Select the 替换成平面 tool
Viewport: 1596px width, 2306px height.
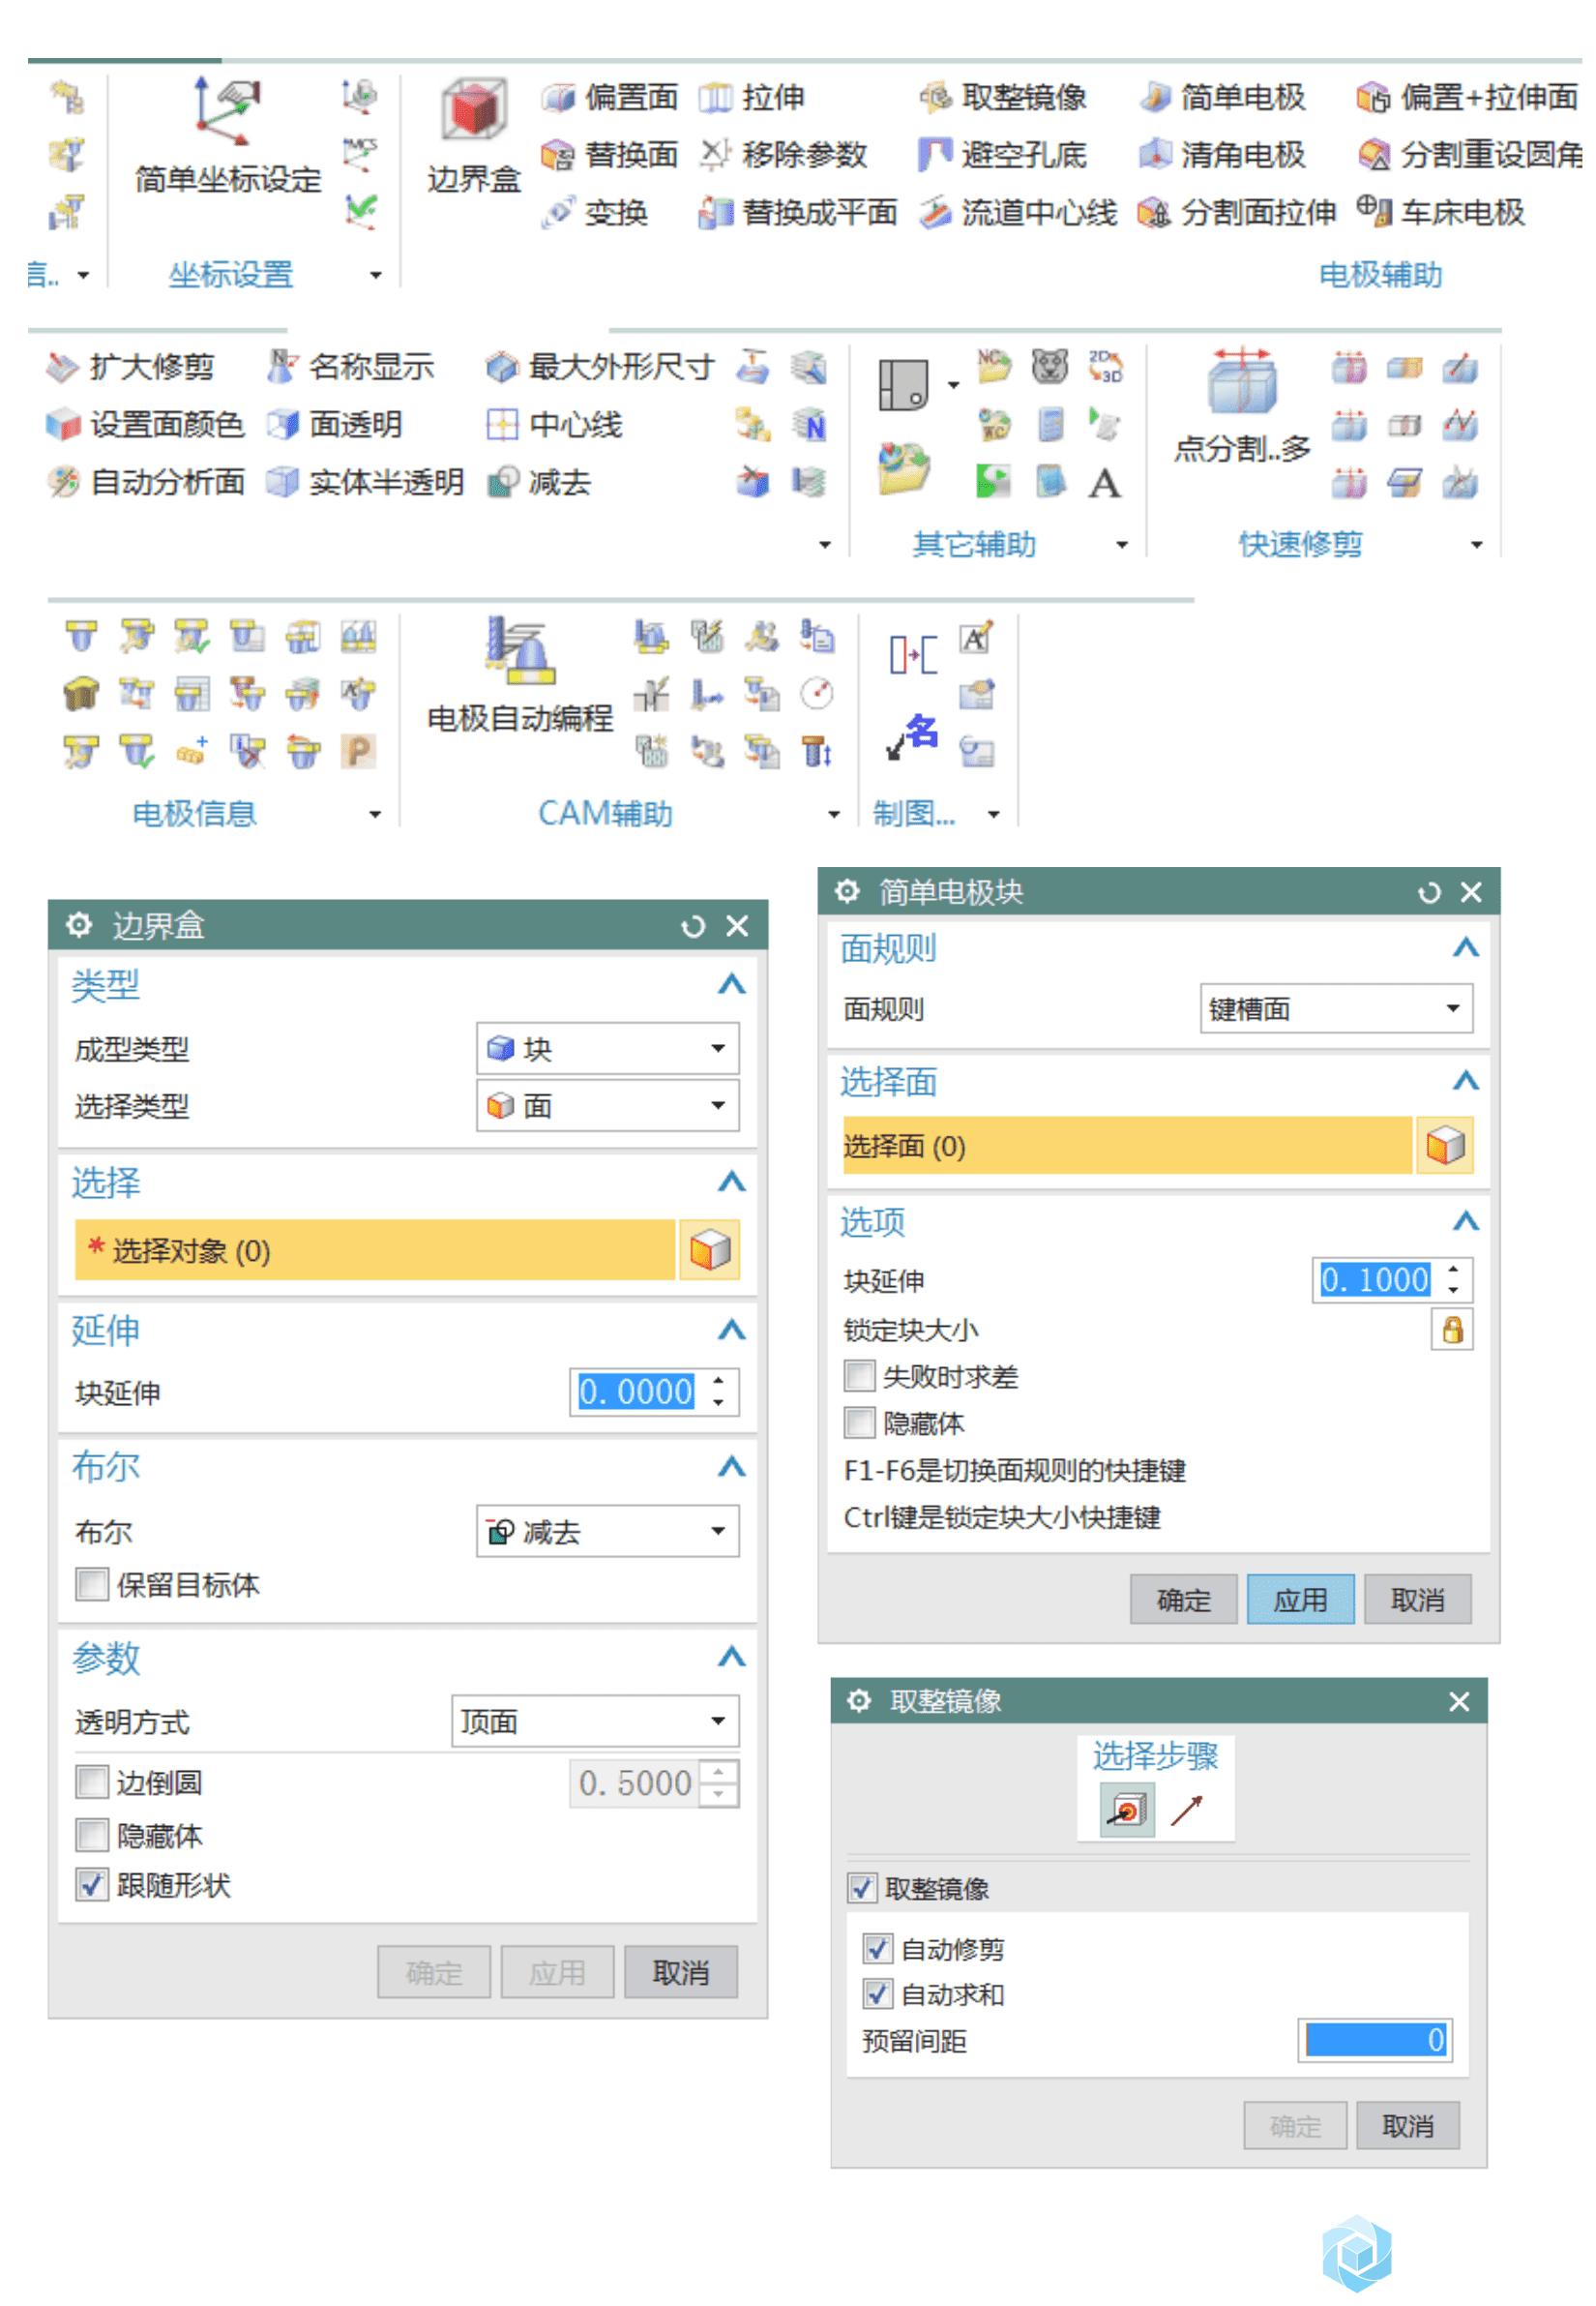[798, 212]
